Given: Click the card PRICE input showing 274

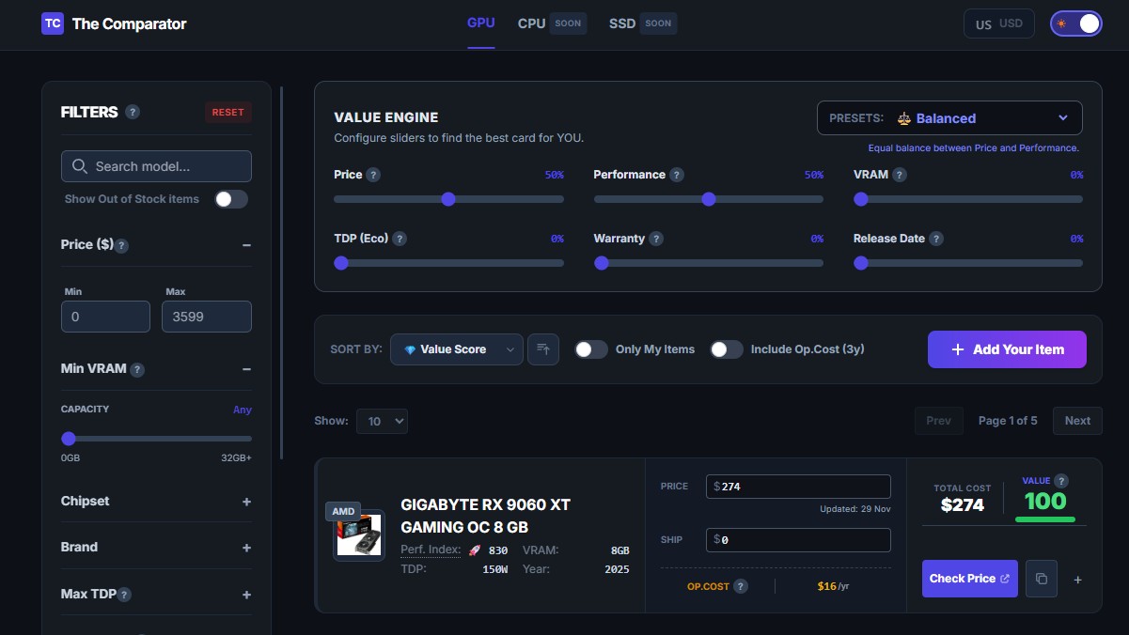Looking at the screenshot, I should point(798,487).
